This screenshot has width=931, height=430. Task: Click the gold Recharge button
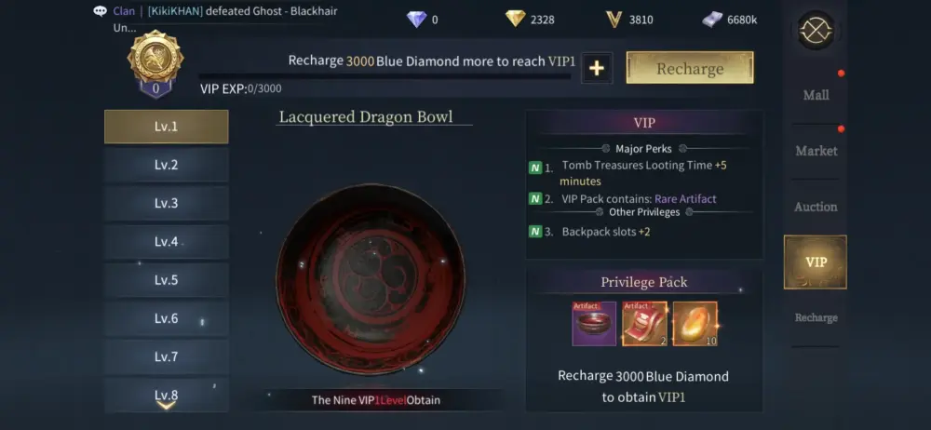coord(690,68)
